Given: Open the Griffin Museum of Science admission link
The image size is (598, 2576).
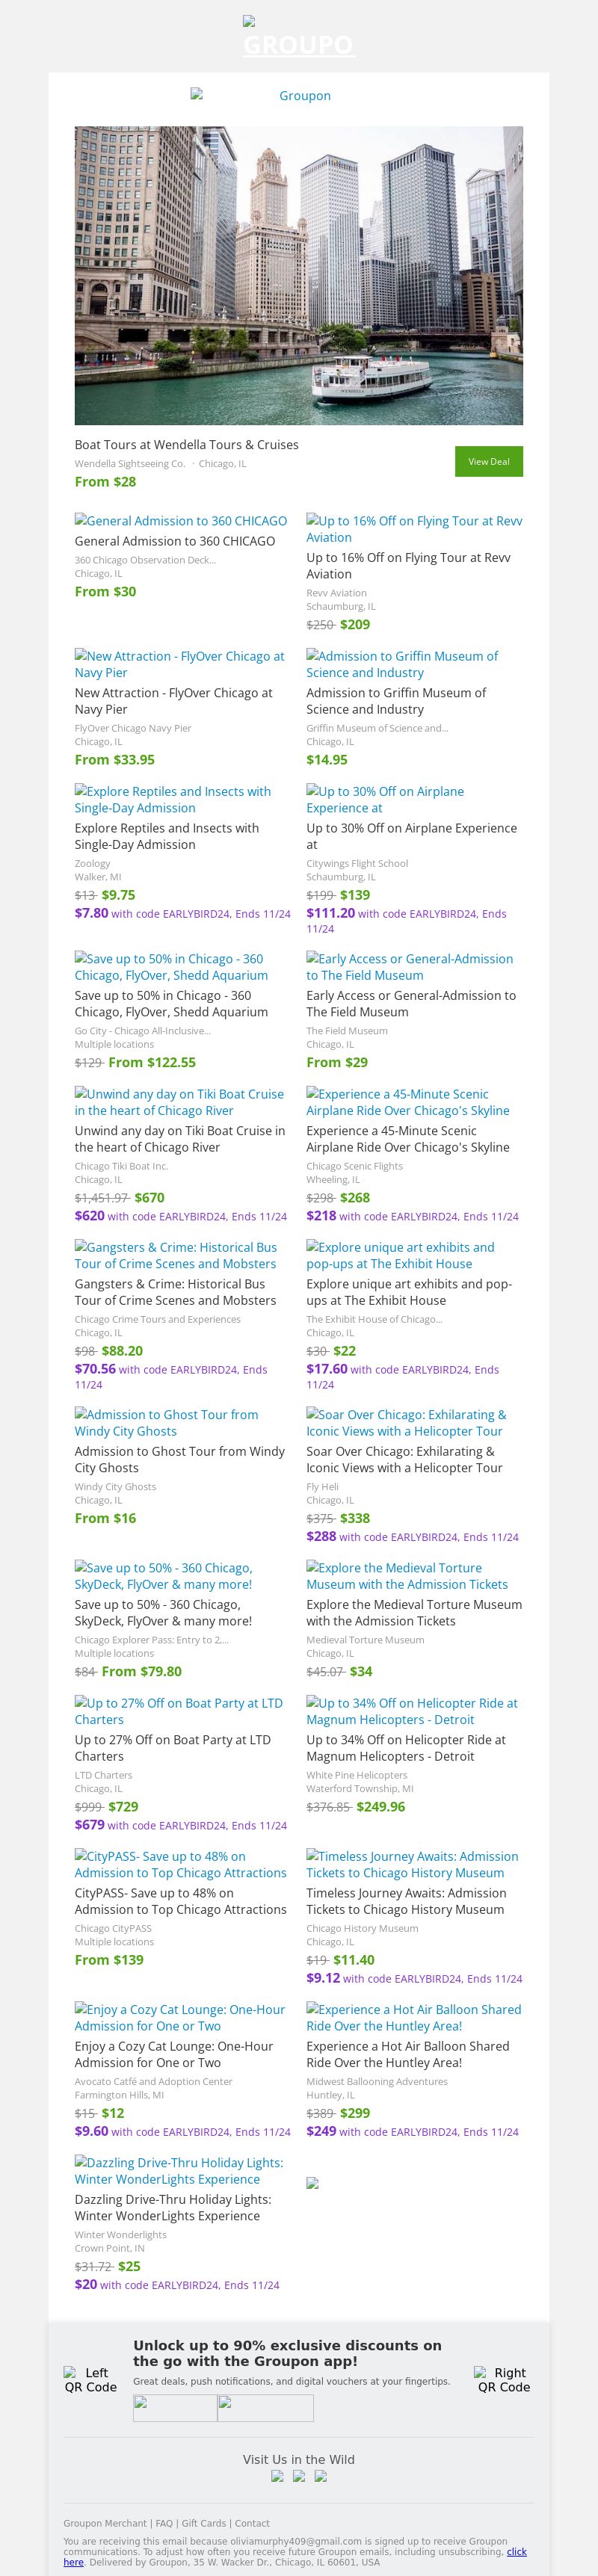Looking at the screenshot, I should (402, 664).
